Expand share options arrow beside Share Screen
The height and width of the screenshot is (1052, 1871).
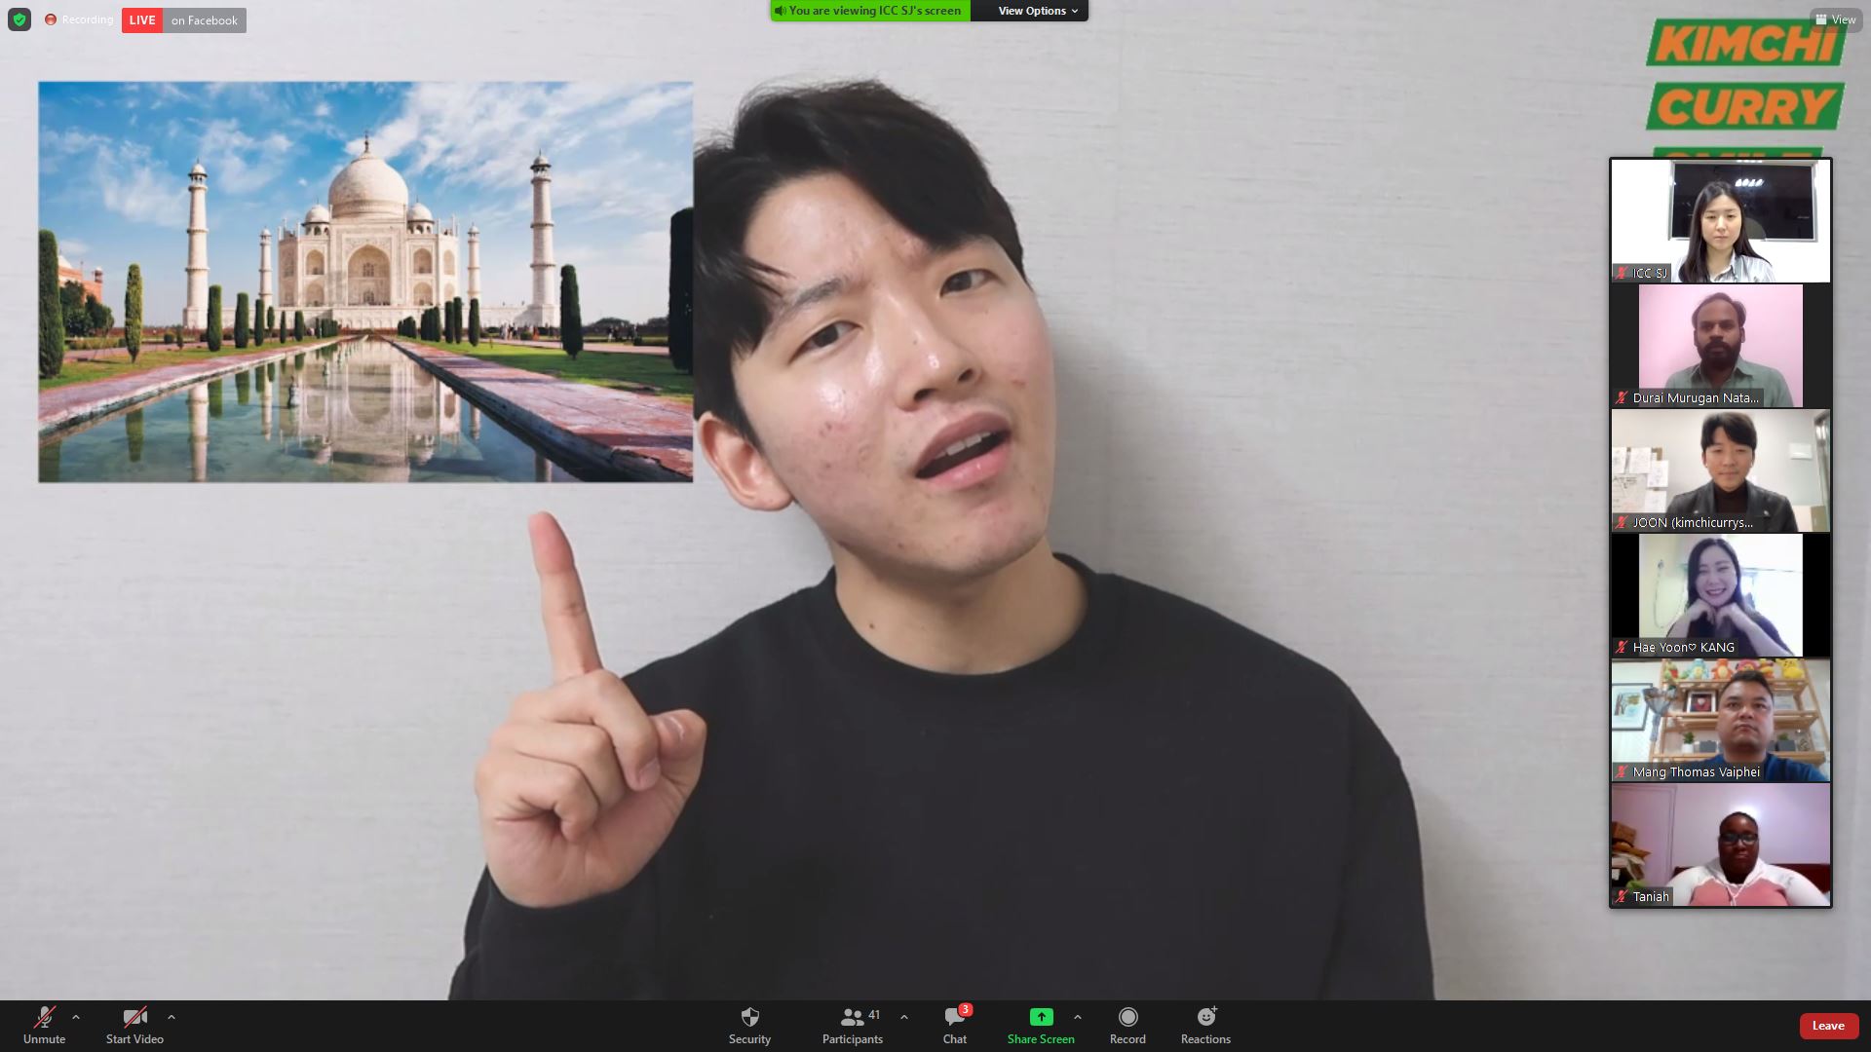click(x=1077, y=1017)
